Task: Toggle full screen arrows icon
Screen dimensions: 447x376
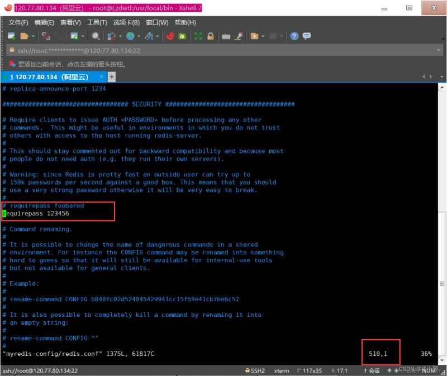Action: [198, 36]
